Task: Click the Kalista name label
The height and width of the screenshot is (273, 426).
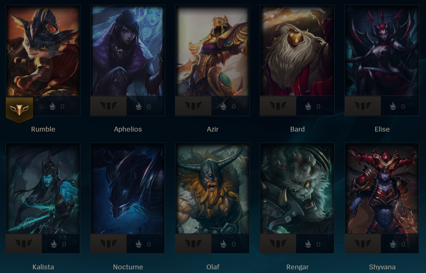Action: pos(43,267)
